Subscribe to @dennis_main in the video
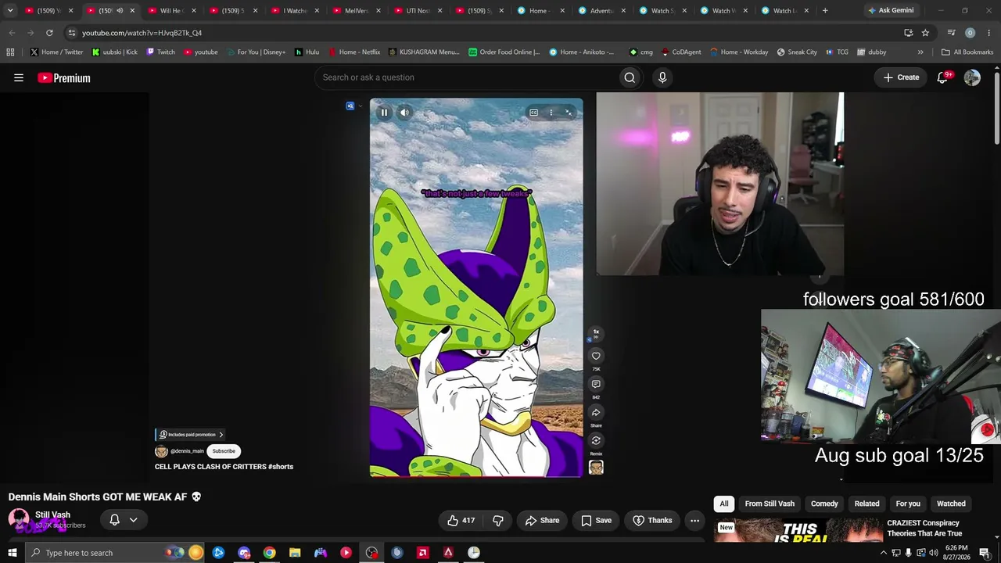This screenshot has width=1001, height=563. (224, 451)
